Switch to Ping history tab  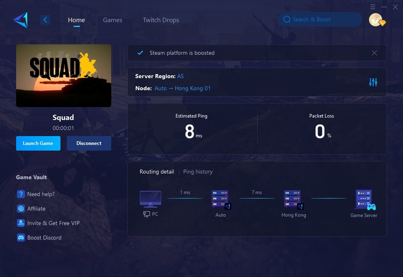point(198,172)
